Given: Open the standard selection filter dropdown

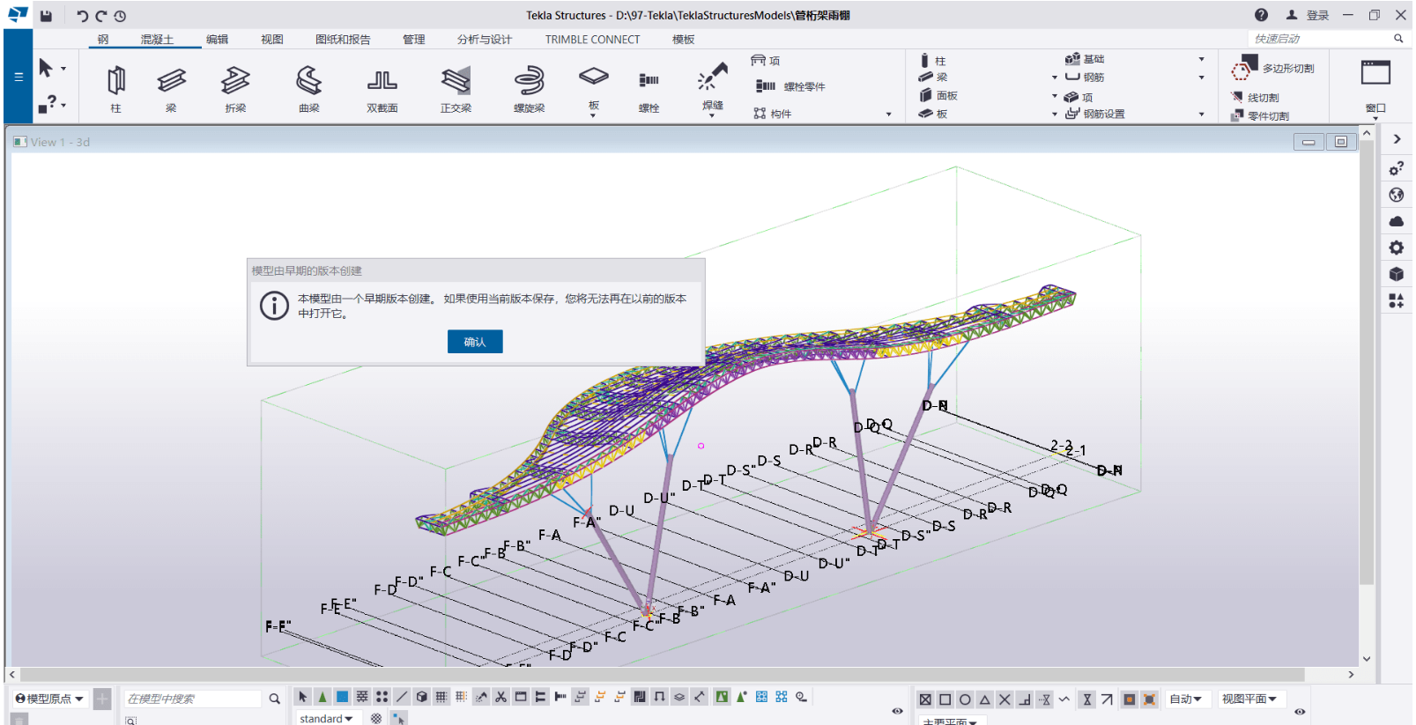Looking at the screenshot, I should point(326,718).
